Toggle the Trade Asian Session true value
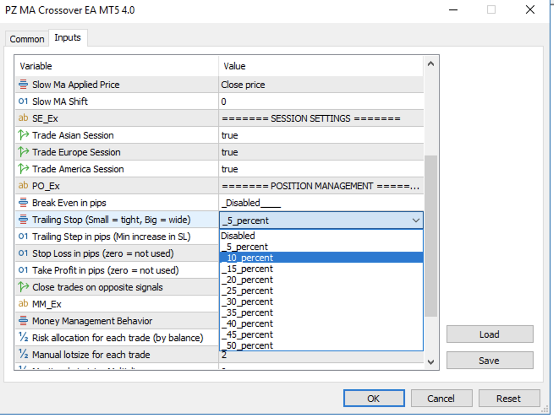Screen dimensions: 554x418 (x=230, y=136)
